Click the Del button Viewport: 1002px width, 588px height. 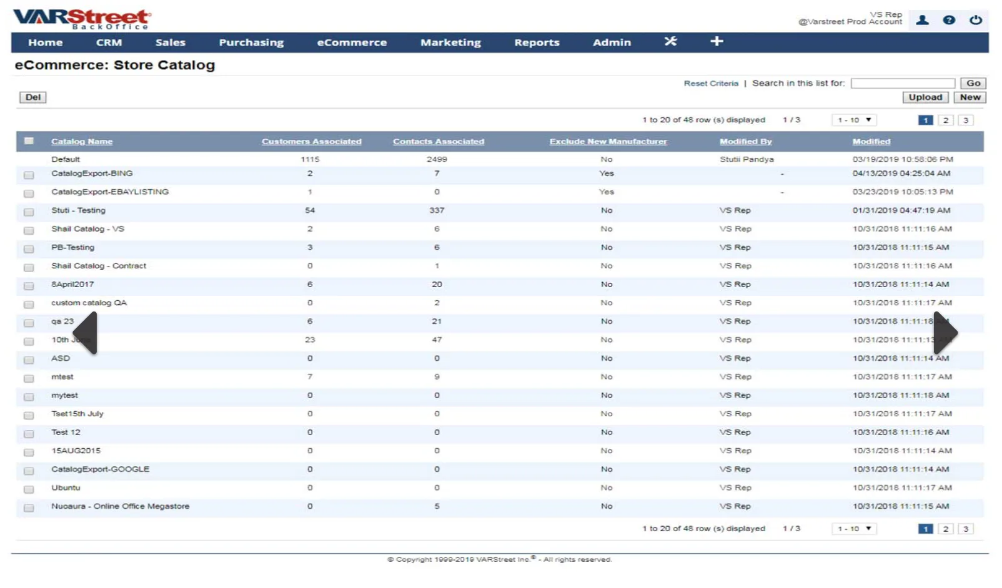33,97
